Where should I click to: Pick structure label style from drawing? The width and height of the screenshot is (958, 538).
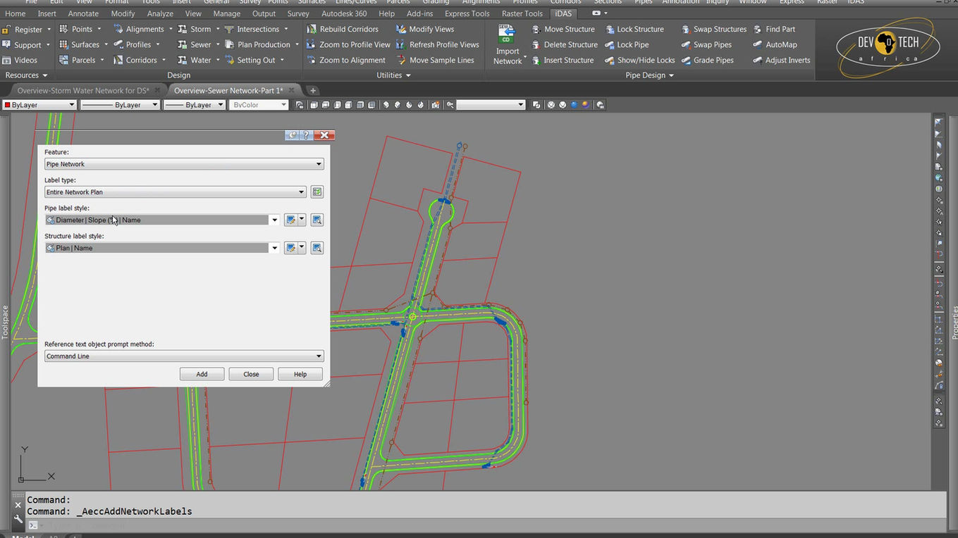[x=317, y=248]
